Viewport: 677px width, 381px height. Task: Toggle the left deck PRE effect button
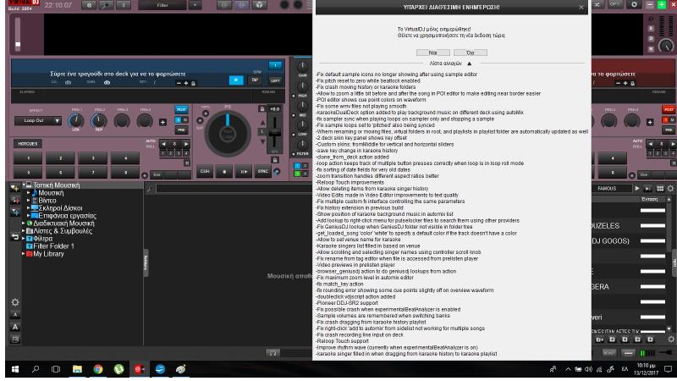point(181,130)
